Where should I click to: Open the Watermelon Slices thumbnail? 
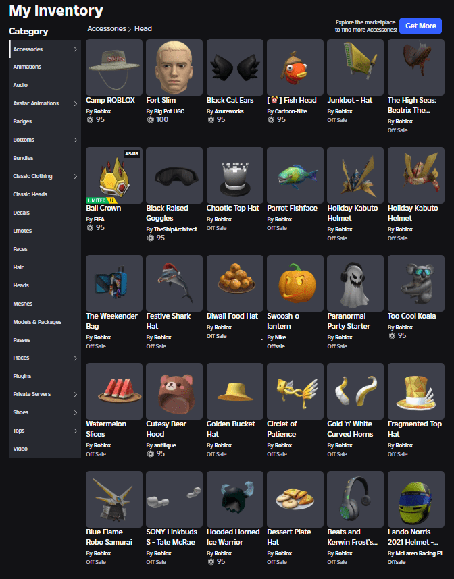point(114,391)
